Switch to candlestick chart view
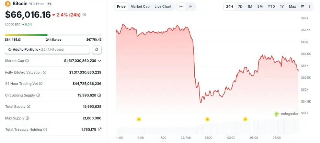The image size is (320, 143). pos(190,6)
